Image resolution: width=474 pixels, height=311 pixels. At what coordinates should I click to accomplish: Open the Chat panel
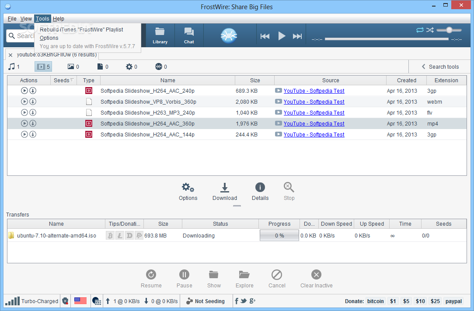point(189,35)
